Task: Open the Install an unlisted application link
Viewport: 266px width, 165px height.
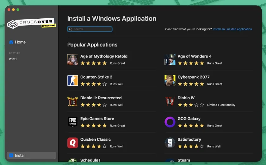Action: pyautogui.click(x=232, y=29)
